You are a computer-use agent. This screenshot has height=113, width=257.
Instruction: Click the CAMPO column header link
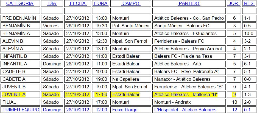click(x=131, y=4)
